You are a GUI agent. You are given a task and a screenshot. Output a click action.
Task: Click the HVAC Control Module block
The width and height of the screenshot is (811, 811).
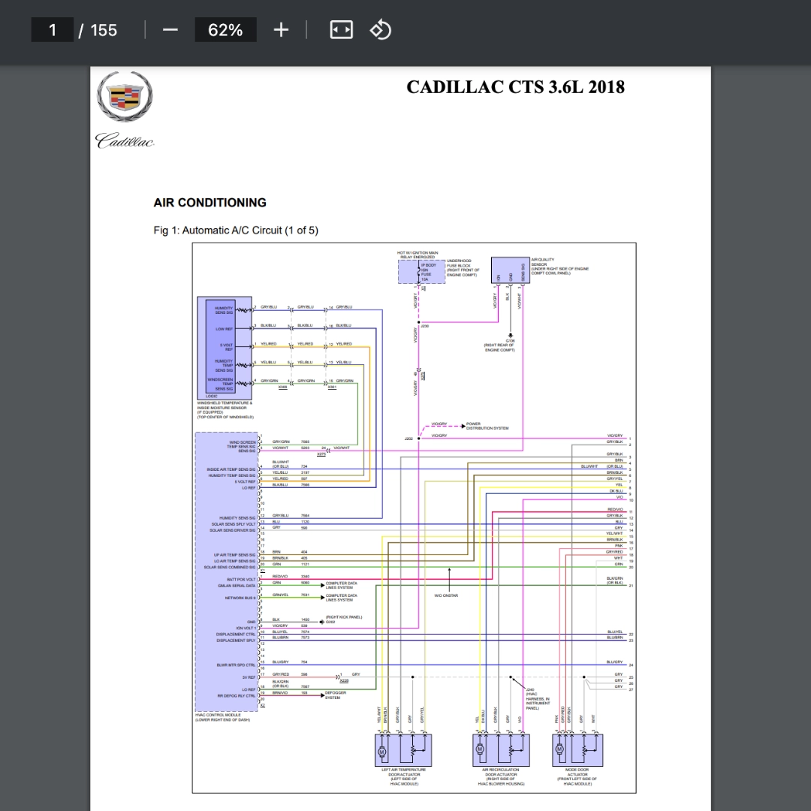click(x=227, y=571)
